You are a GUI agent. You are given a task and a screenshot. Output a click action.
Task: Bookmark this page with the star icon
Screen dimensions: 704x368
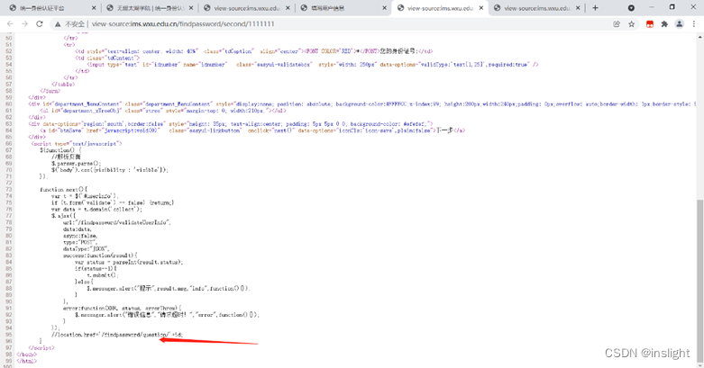pyautogui.click(x=631, y=24)
